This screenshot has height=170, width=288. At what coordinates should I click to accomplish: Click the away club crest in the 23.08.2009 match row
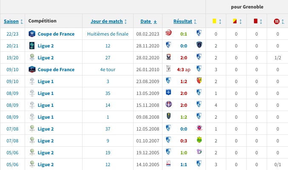coord(199,81)
